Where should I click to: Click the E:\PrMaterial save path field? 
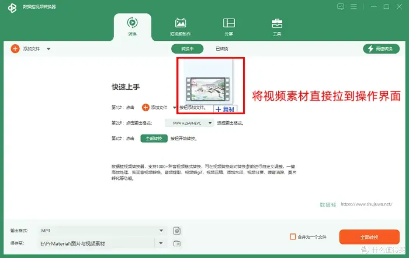point(97,244)
